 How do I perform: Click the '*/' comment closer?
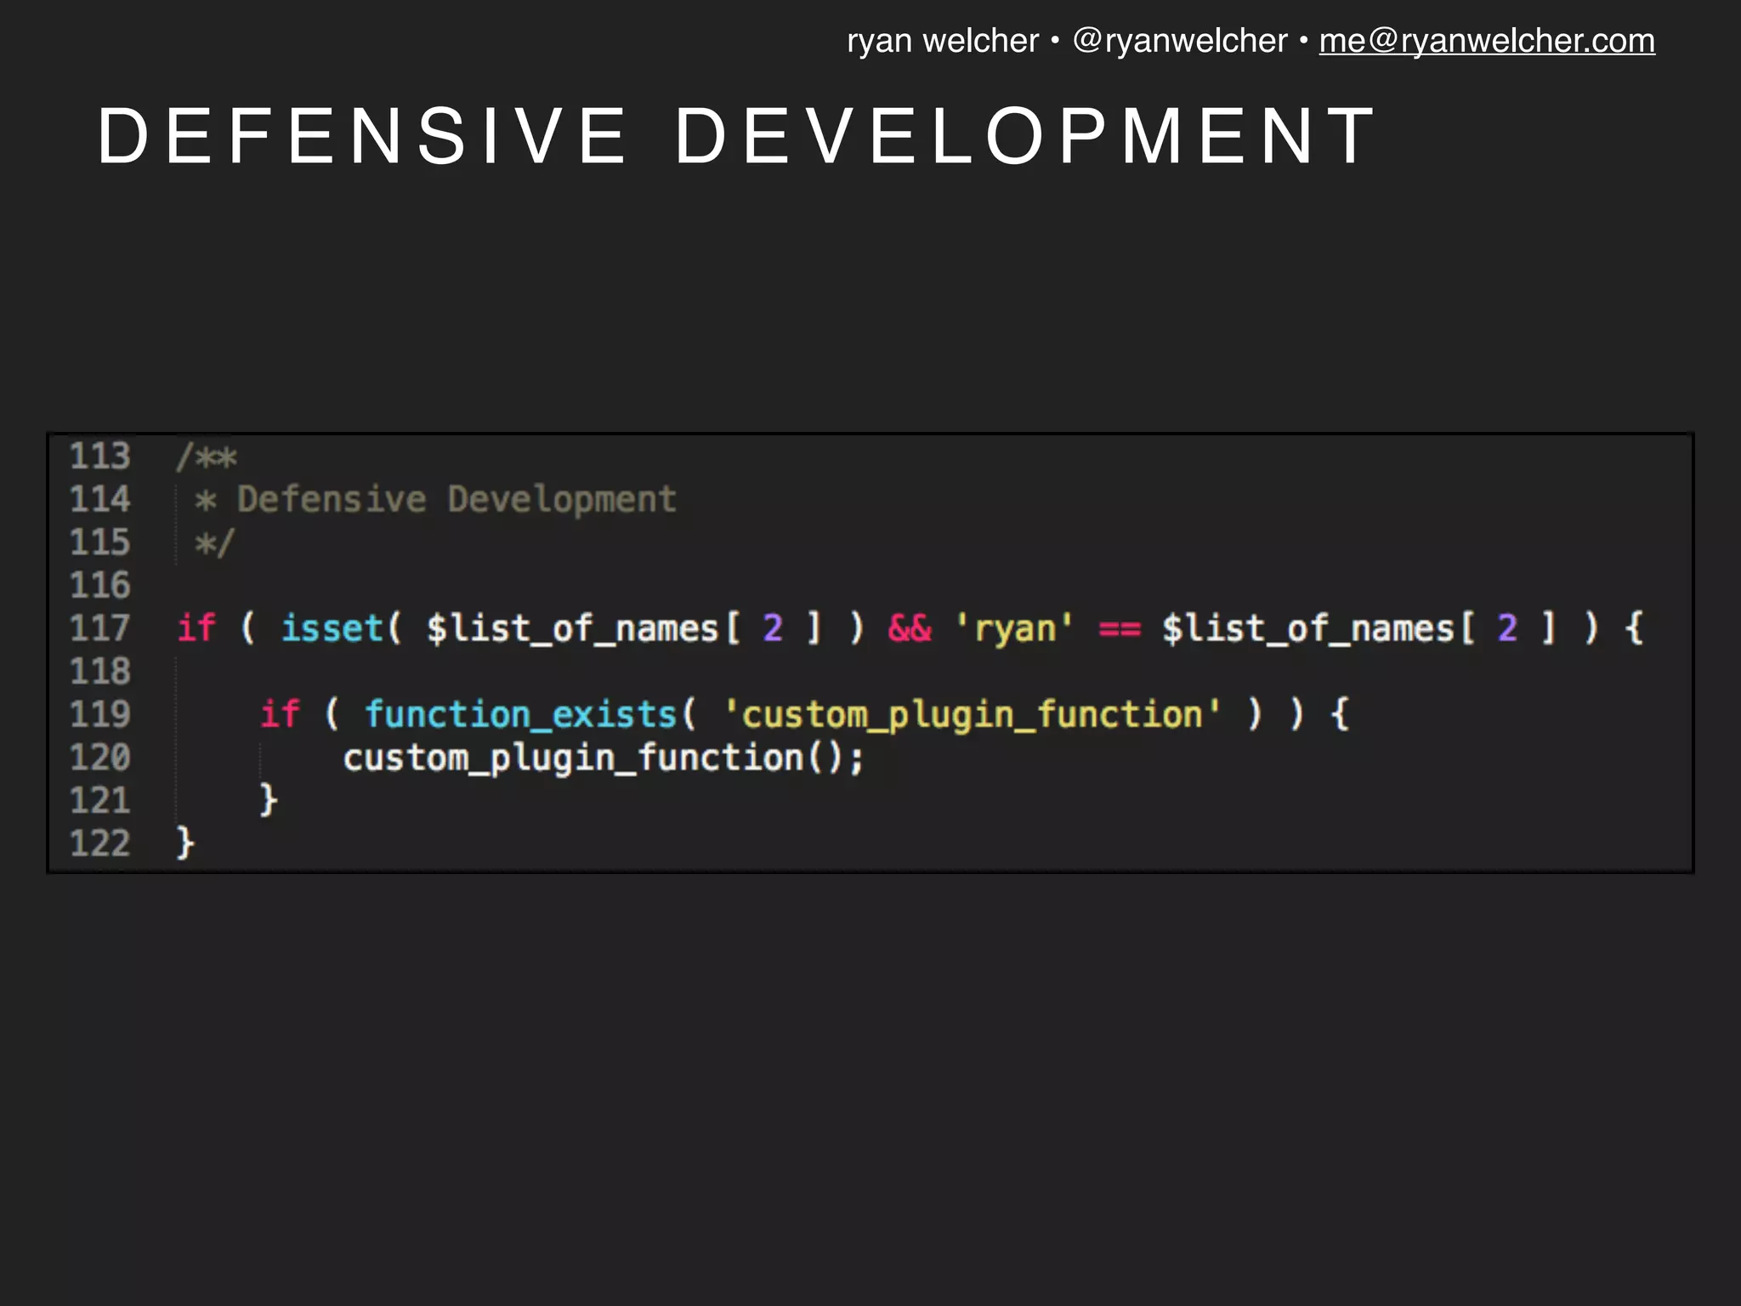click(x=214, y=543)
